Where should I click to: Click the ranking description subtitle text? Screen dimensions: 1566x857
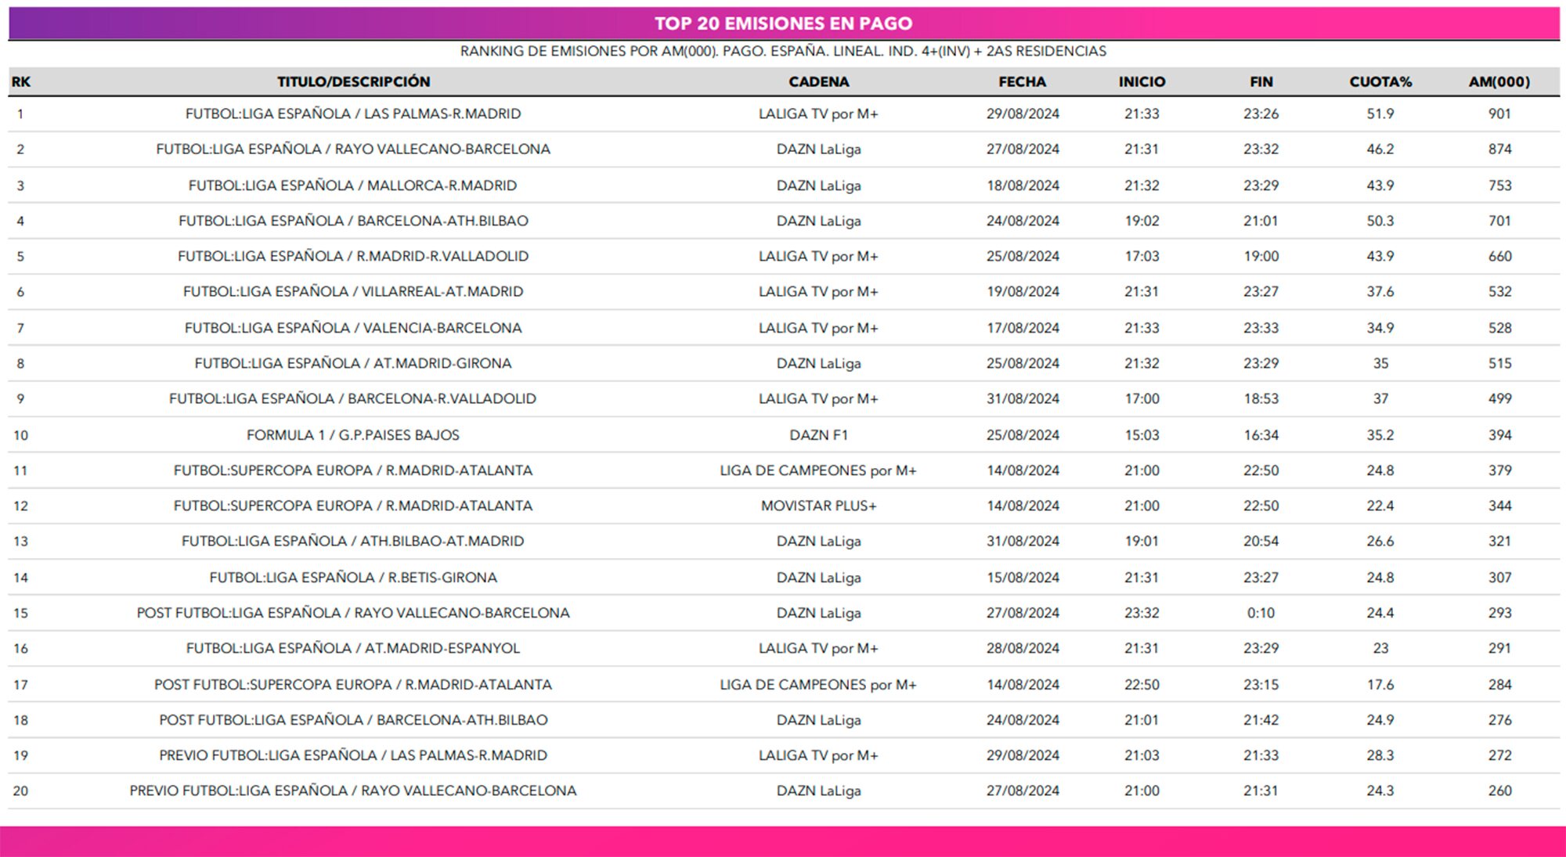tap(783, 51)
